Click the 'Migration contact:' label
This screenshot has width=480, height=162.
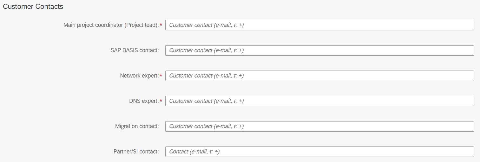pyautogui.click(x=137, y=126)
